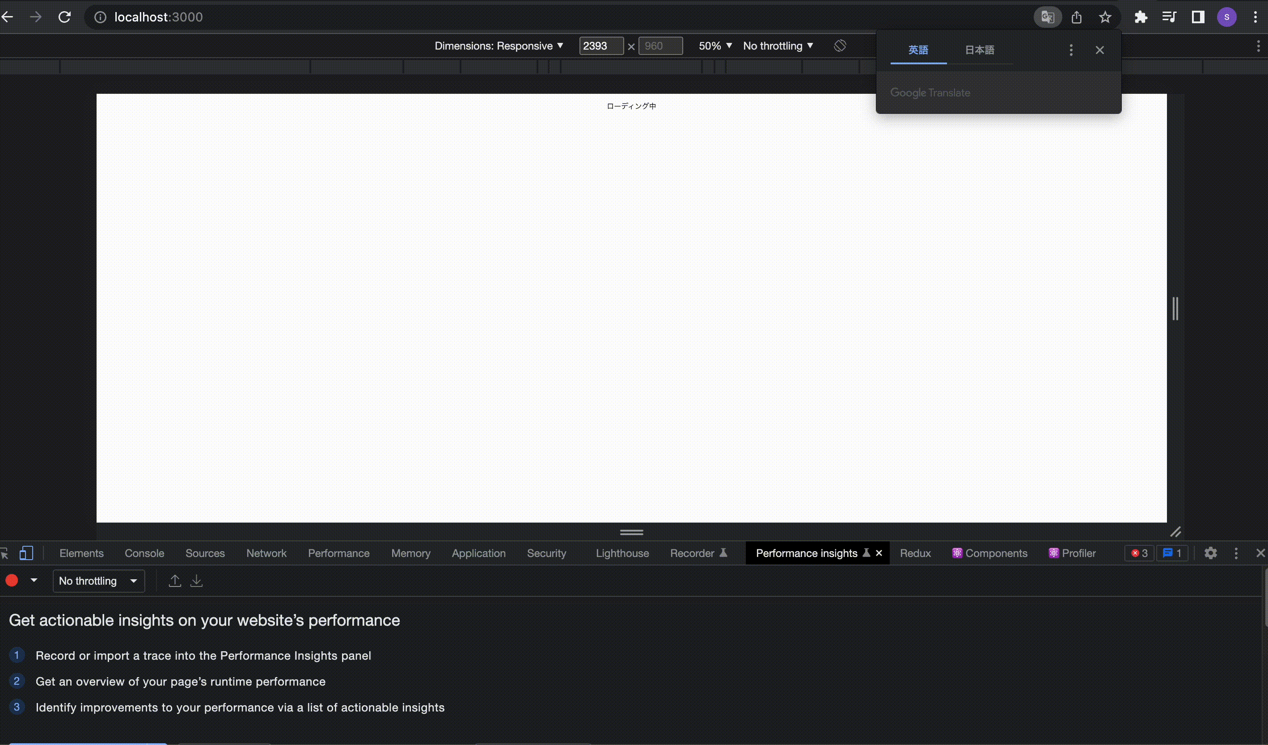Click the 3 errors counter badge
Viewport: 1268px width, 745px height.
(1140, 553)
